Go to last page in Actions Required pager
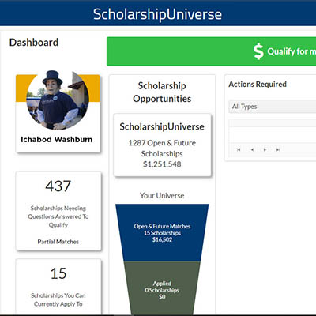 (278, 150)
